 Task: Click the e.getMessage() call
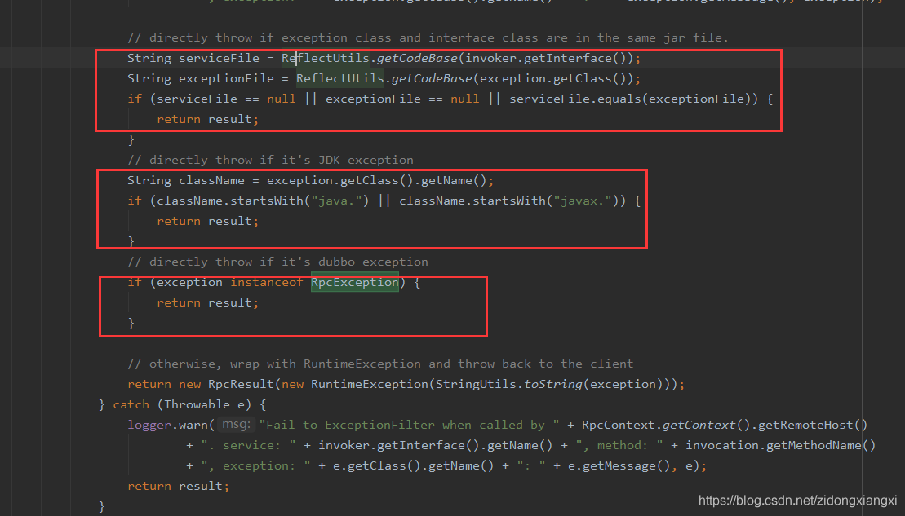click(619, 465)
